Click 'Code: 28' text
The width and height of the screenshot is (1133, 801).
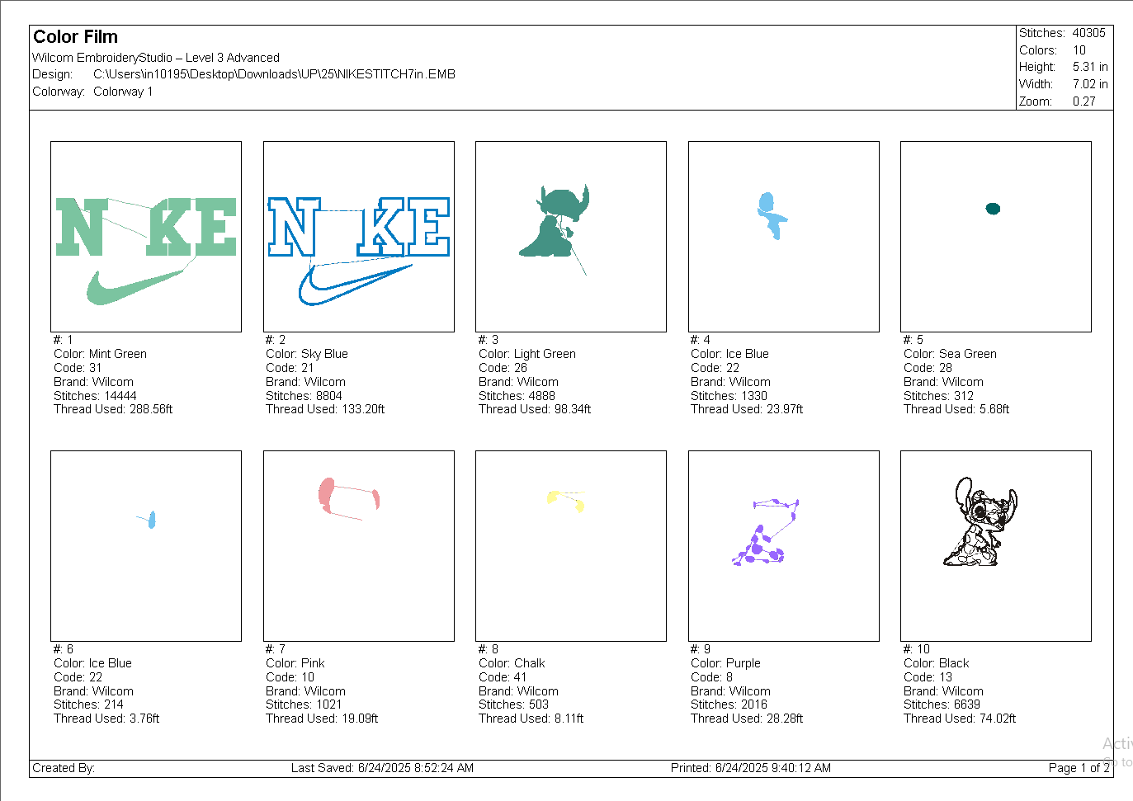point(928,368)
